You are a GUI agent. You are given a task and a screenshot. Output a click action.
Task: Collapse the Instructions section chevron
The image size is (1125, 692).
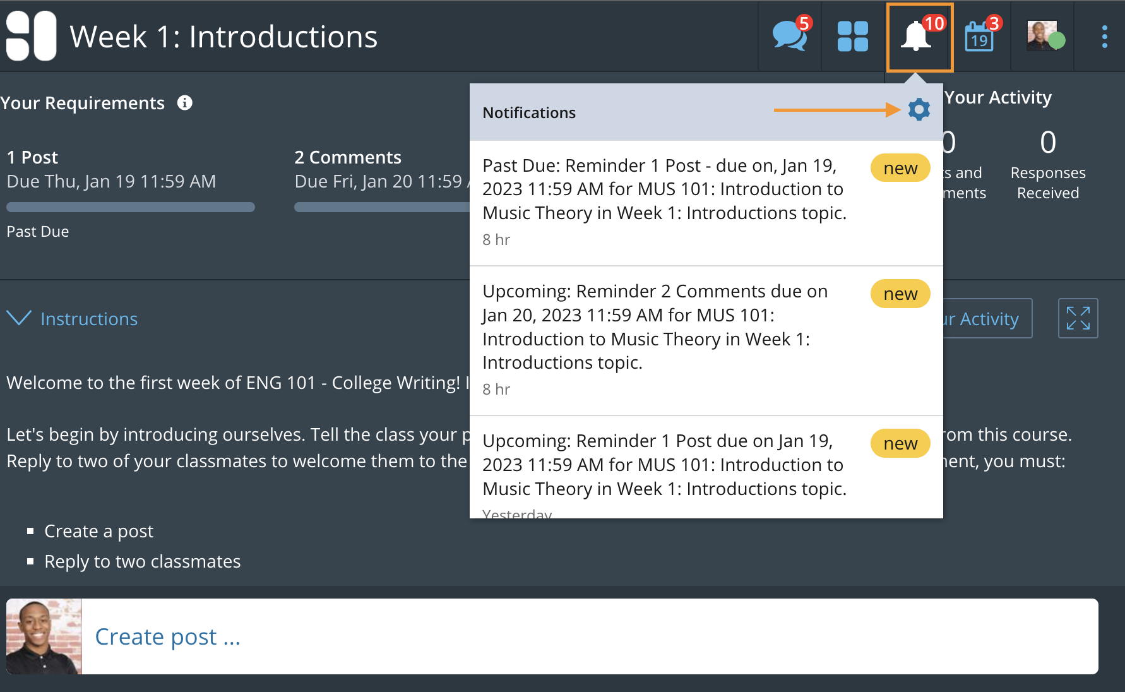point(19,318)
